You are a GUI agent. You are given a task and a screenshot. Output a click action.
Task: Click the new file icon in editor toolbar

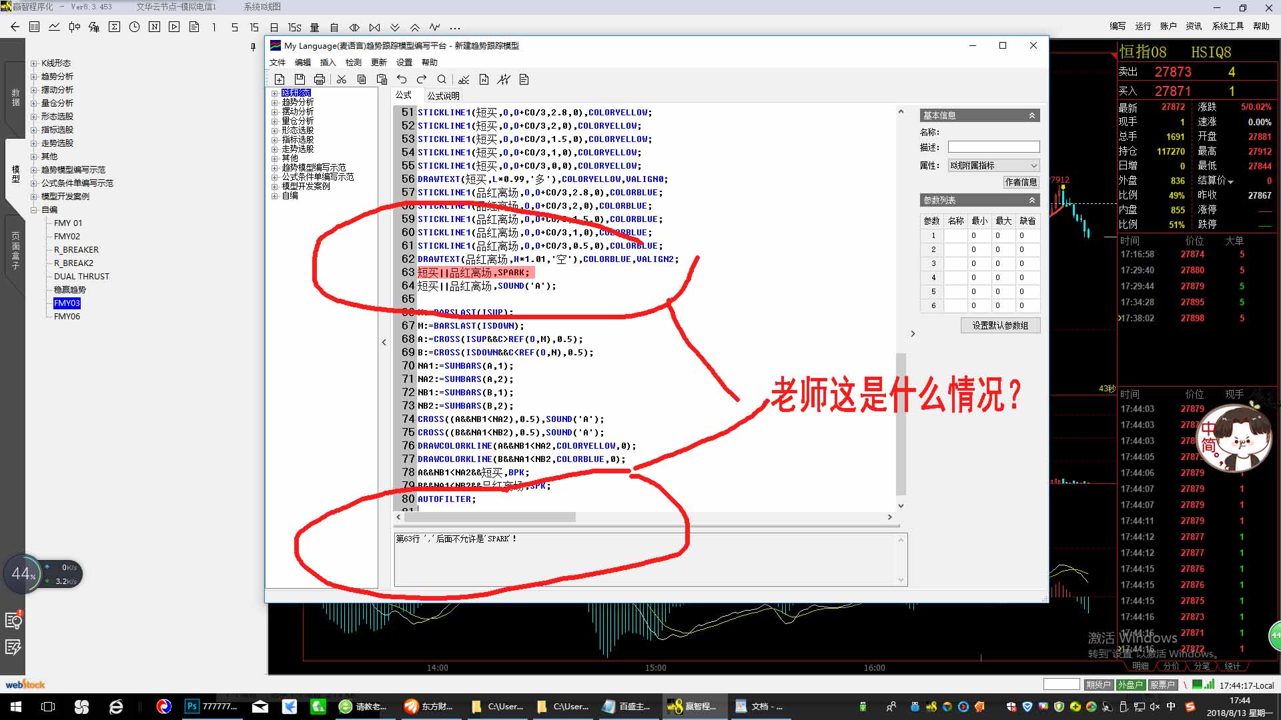pyautogui.click(x=280, y=79)
